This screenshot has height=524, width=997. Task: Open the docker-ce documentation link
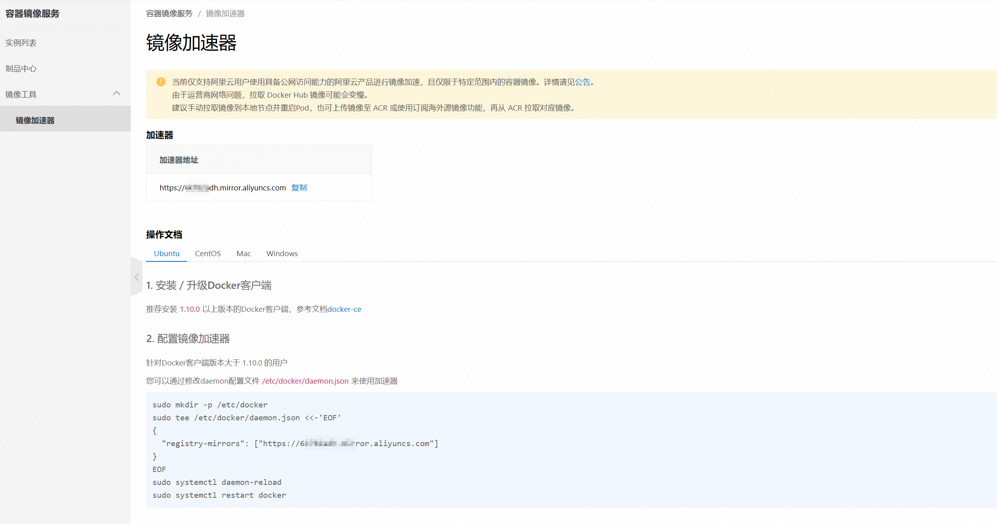pyautogui.click(x=344, y=309)
